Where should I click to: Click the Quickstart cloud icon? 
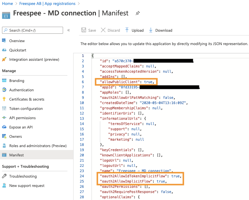[x=4, y=50]
